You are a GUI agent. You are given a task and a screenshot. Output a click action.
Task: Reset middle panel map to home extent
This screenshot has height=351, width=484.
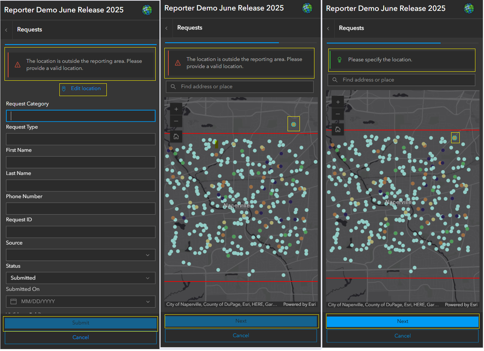176,136
